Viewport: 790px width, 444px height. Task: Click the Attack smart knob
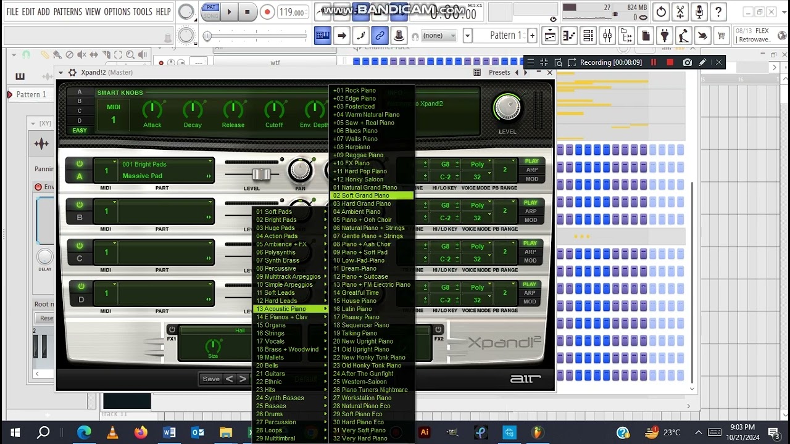point(152,110)
